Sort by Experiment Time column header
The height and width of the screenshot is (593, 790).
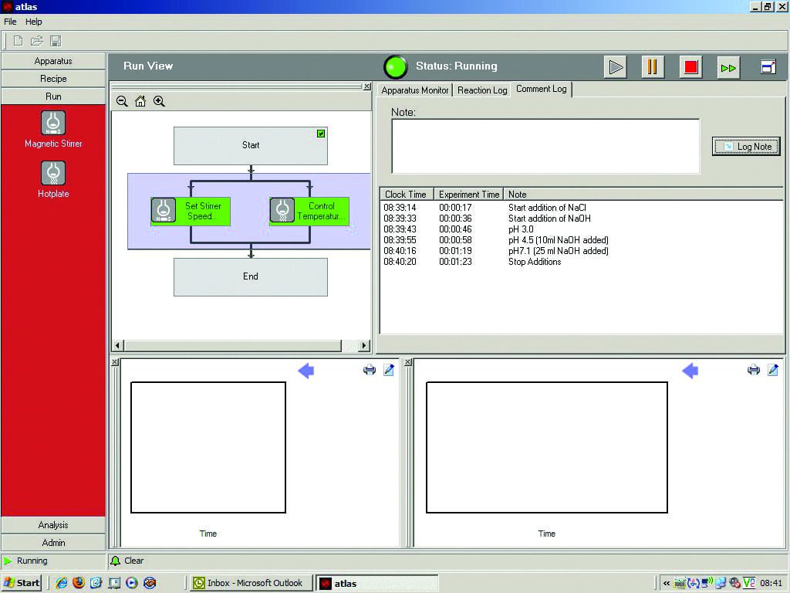coord(468,194)
